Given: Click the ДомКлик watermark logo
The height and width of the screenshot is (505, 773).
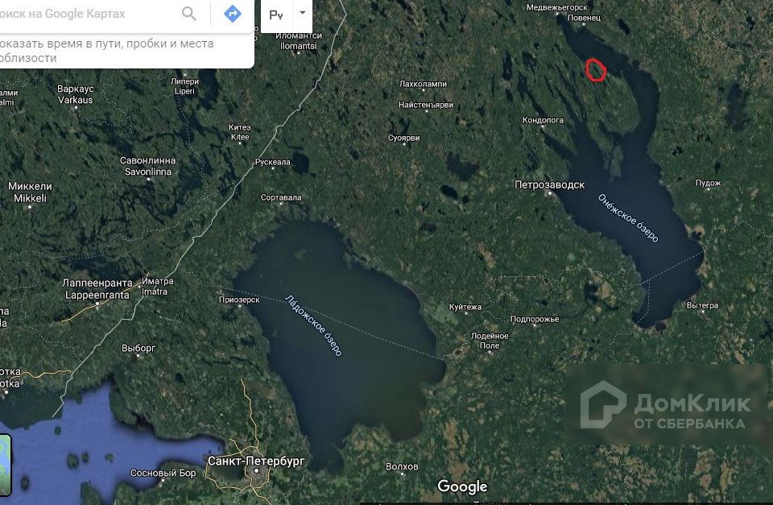Looking at the screenshot, I should pyautogui.click(x=666, y=405).
